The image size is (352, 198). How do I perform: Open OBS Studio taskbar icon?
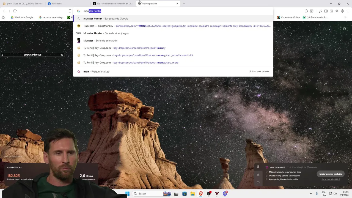[209, 194]
